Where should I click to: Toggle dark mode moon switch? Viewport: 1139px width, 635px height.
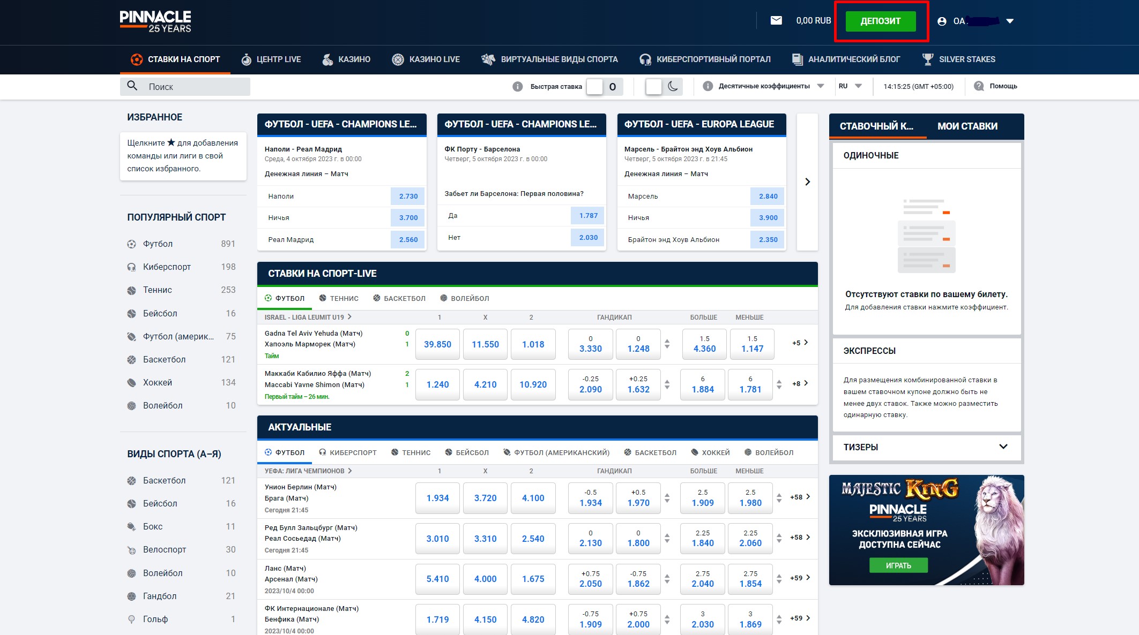coord(664,86)
